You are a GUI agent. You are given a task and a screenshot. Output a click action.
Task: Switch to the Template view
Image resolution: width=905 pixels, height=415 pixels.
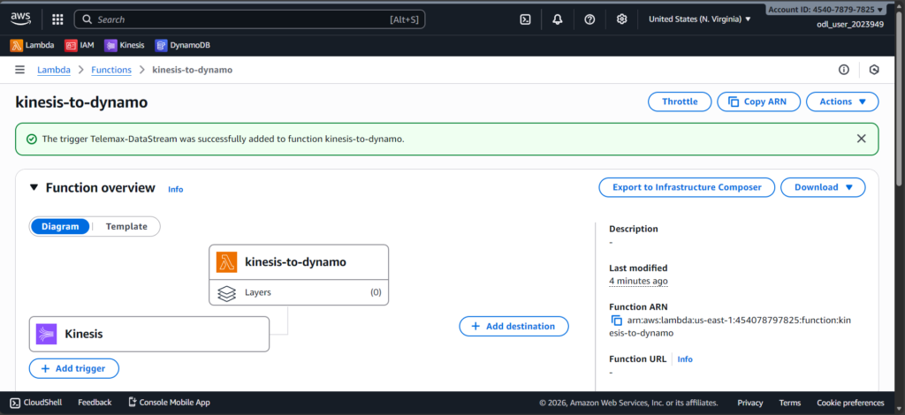pyautogui.click(x=126, y=227)
